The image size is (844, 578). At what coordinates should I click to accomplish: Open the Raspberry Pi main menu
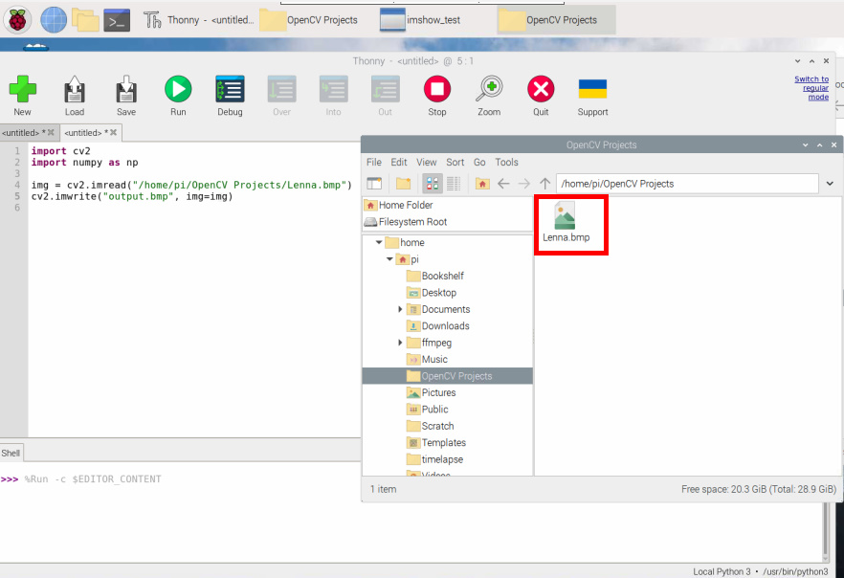(17, 20)
